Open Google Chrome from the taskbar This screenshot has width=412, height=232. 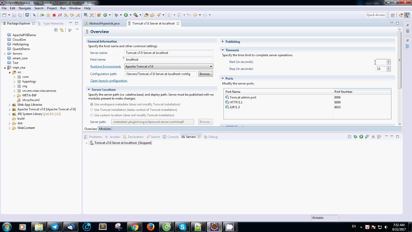point(135,227)
